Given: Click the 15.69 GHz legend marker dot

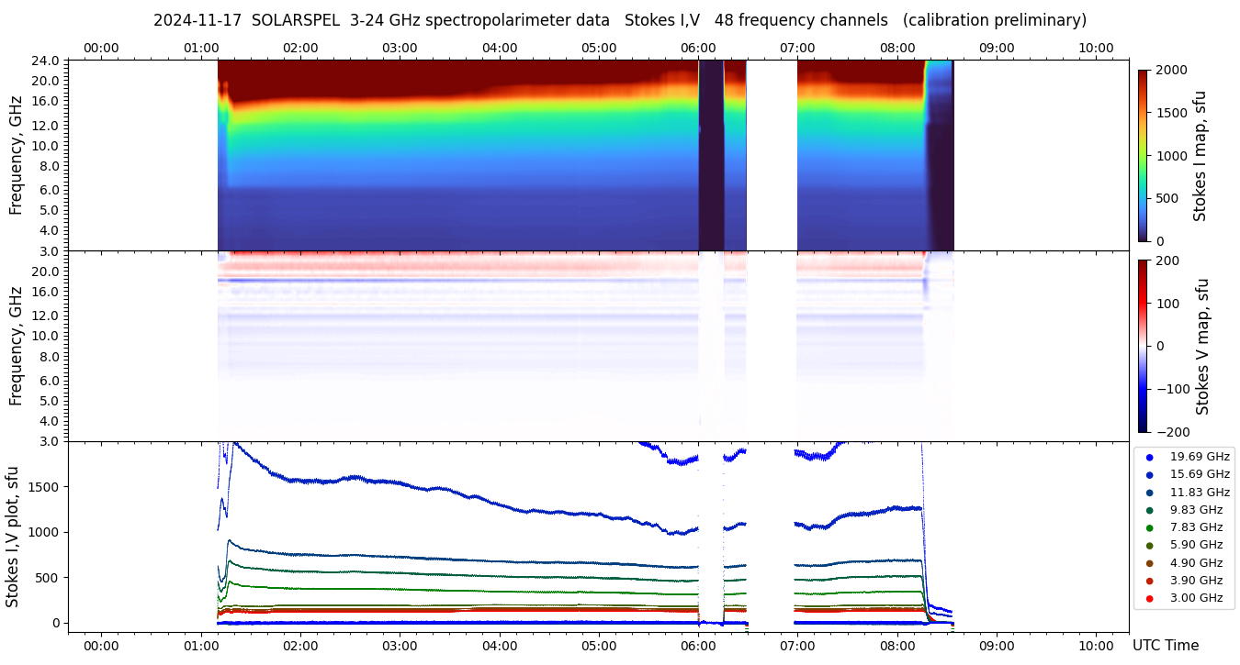Looking at the screenshot, I should (x=1149, y=474).
